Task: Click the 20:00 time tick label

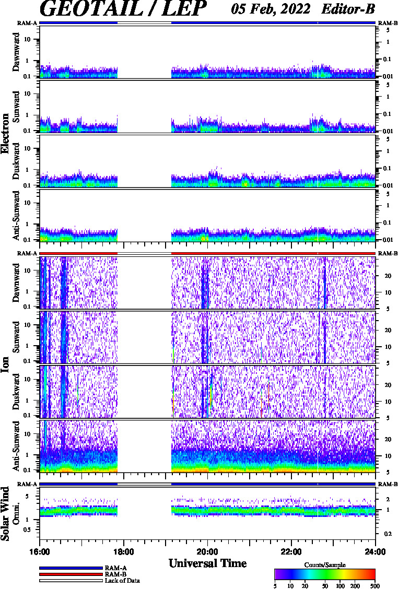Action: coord(207,552)
